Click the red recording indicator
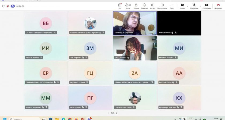Screen dimensions: 225x120 click(8, 6)
